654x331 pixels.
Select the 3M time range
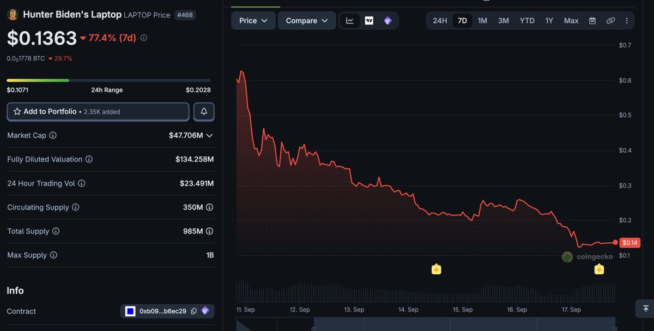click(504, 21)
